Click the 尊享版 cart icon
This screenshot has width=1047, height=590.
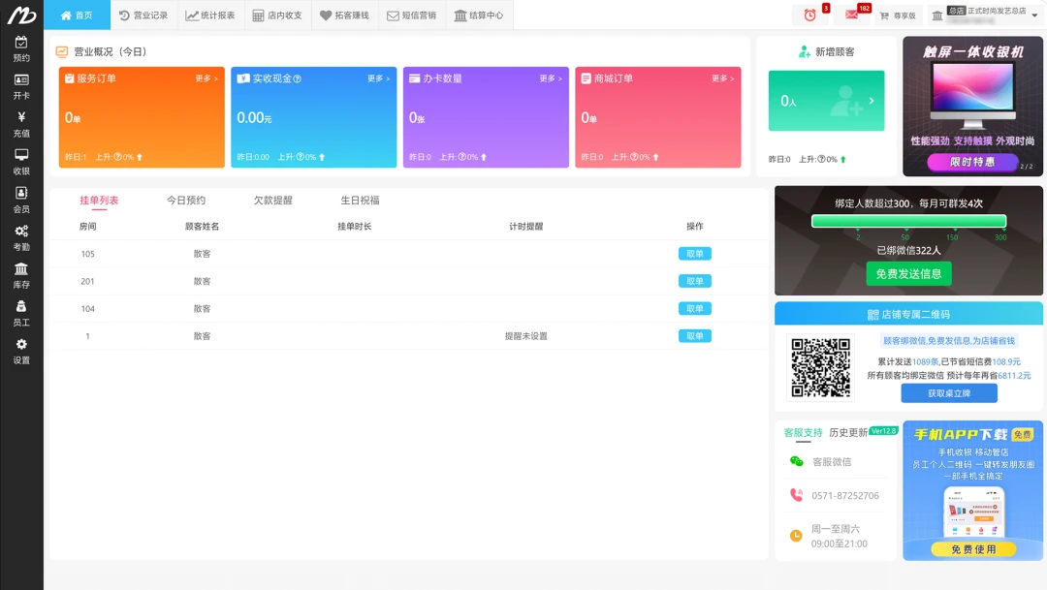click(884, 16)
